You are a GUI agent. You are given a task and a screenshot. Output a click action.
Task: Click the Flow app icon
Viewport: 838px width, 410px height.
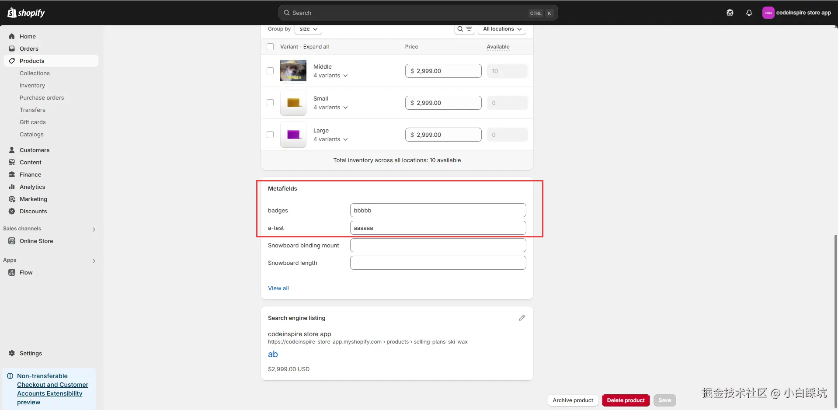pos(12,272)
